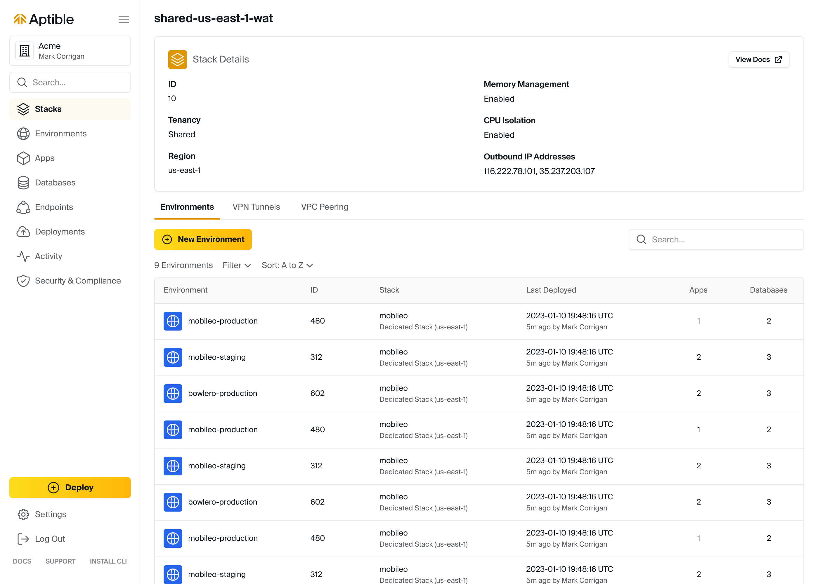This screenshot has width=818, height=584.
Task: Click the ID column header
Action: pyautogui.click(x=314, y=290)
